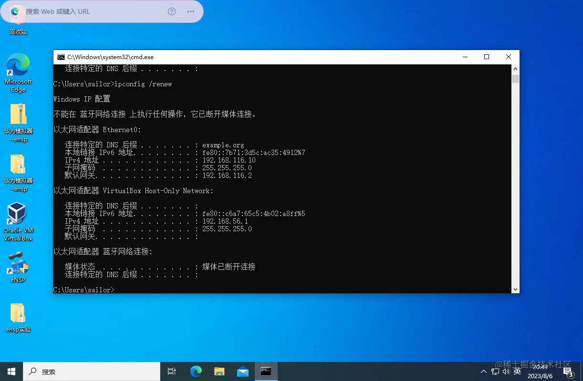Click the 'Windows IP 配置' line
Screen dimensions: 583x381
[82, 99]
